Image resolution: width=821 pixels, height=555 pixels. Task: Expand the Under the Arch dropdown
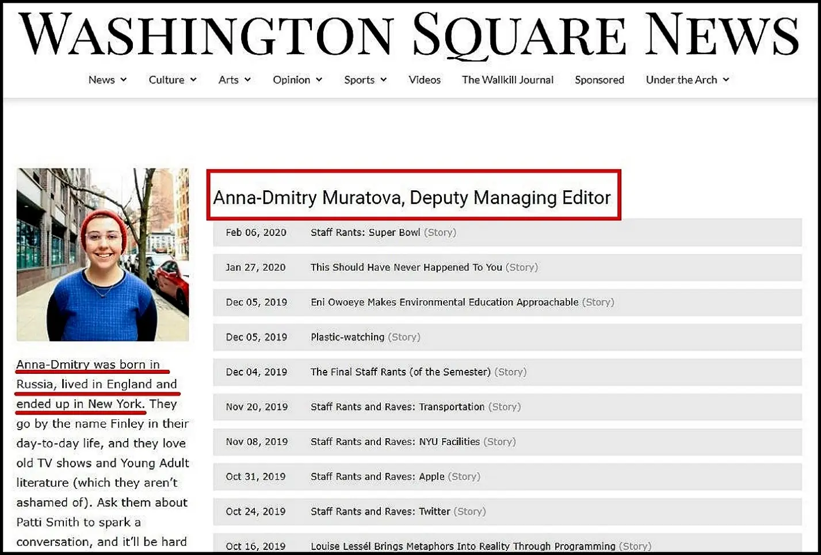pyautogui.click(x=687, y=80)
